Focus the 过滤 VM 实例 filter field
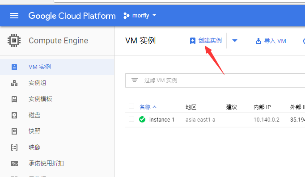 [x=215, y=80]
